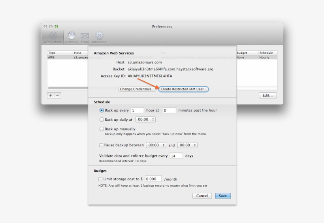Screen dimensions: 324x223
Task: Click the plus button to add destination
Action: (51, 96)
